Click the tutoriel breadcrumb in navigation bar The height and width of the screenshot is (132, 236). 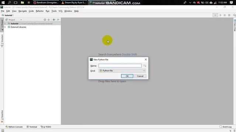[7, 15]
